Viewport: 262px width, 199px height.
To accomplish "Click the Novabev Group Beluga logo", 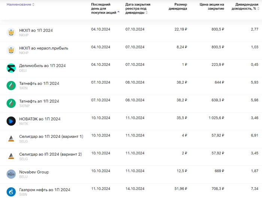I will [11, 174].
